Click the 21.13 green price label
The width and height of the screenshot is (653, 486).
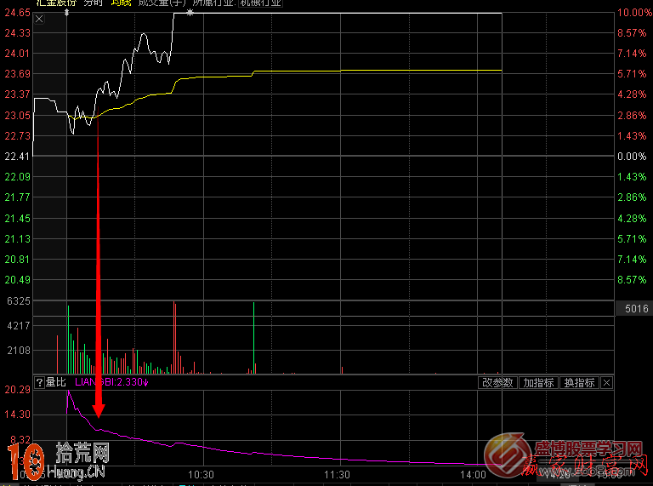(x=18, y=239)
